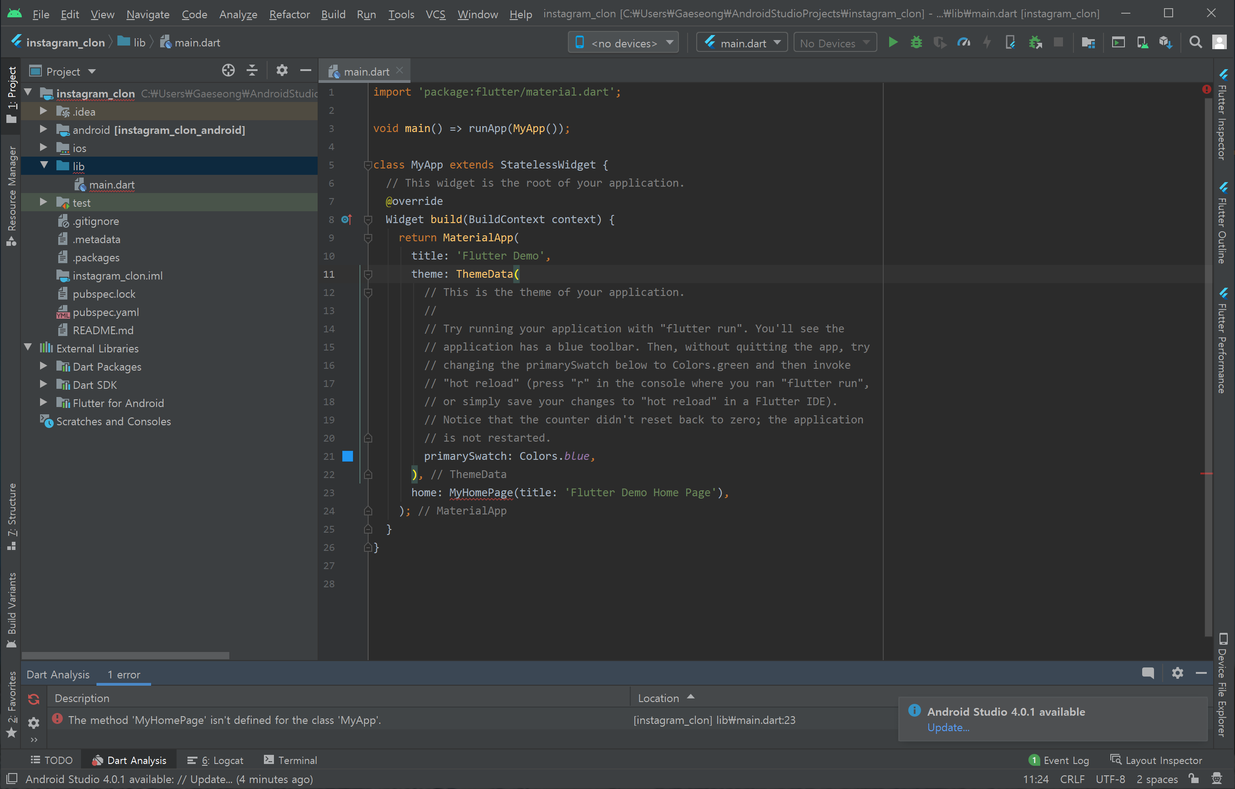Start debugging with the bug icon
Viewport: 1235px width, 789px height.
[x=916, y=43]
